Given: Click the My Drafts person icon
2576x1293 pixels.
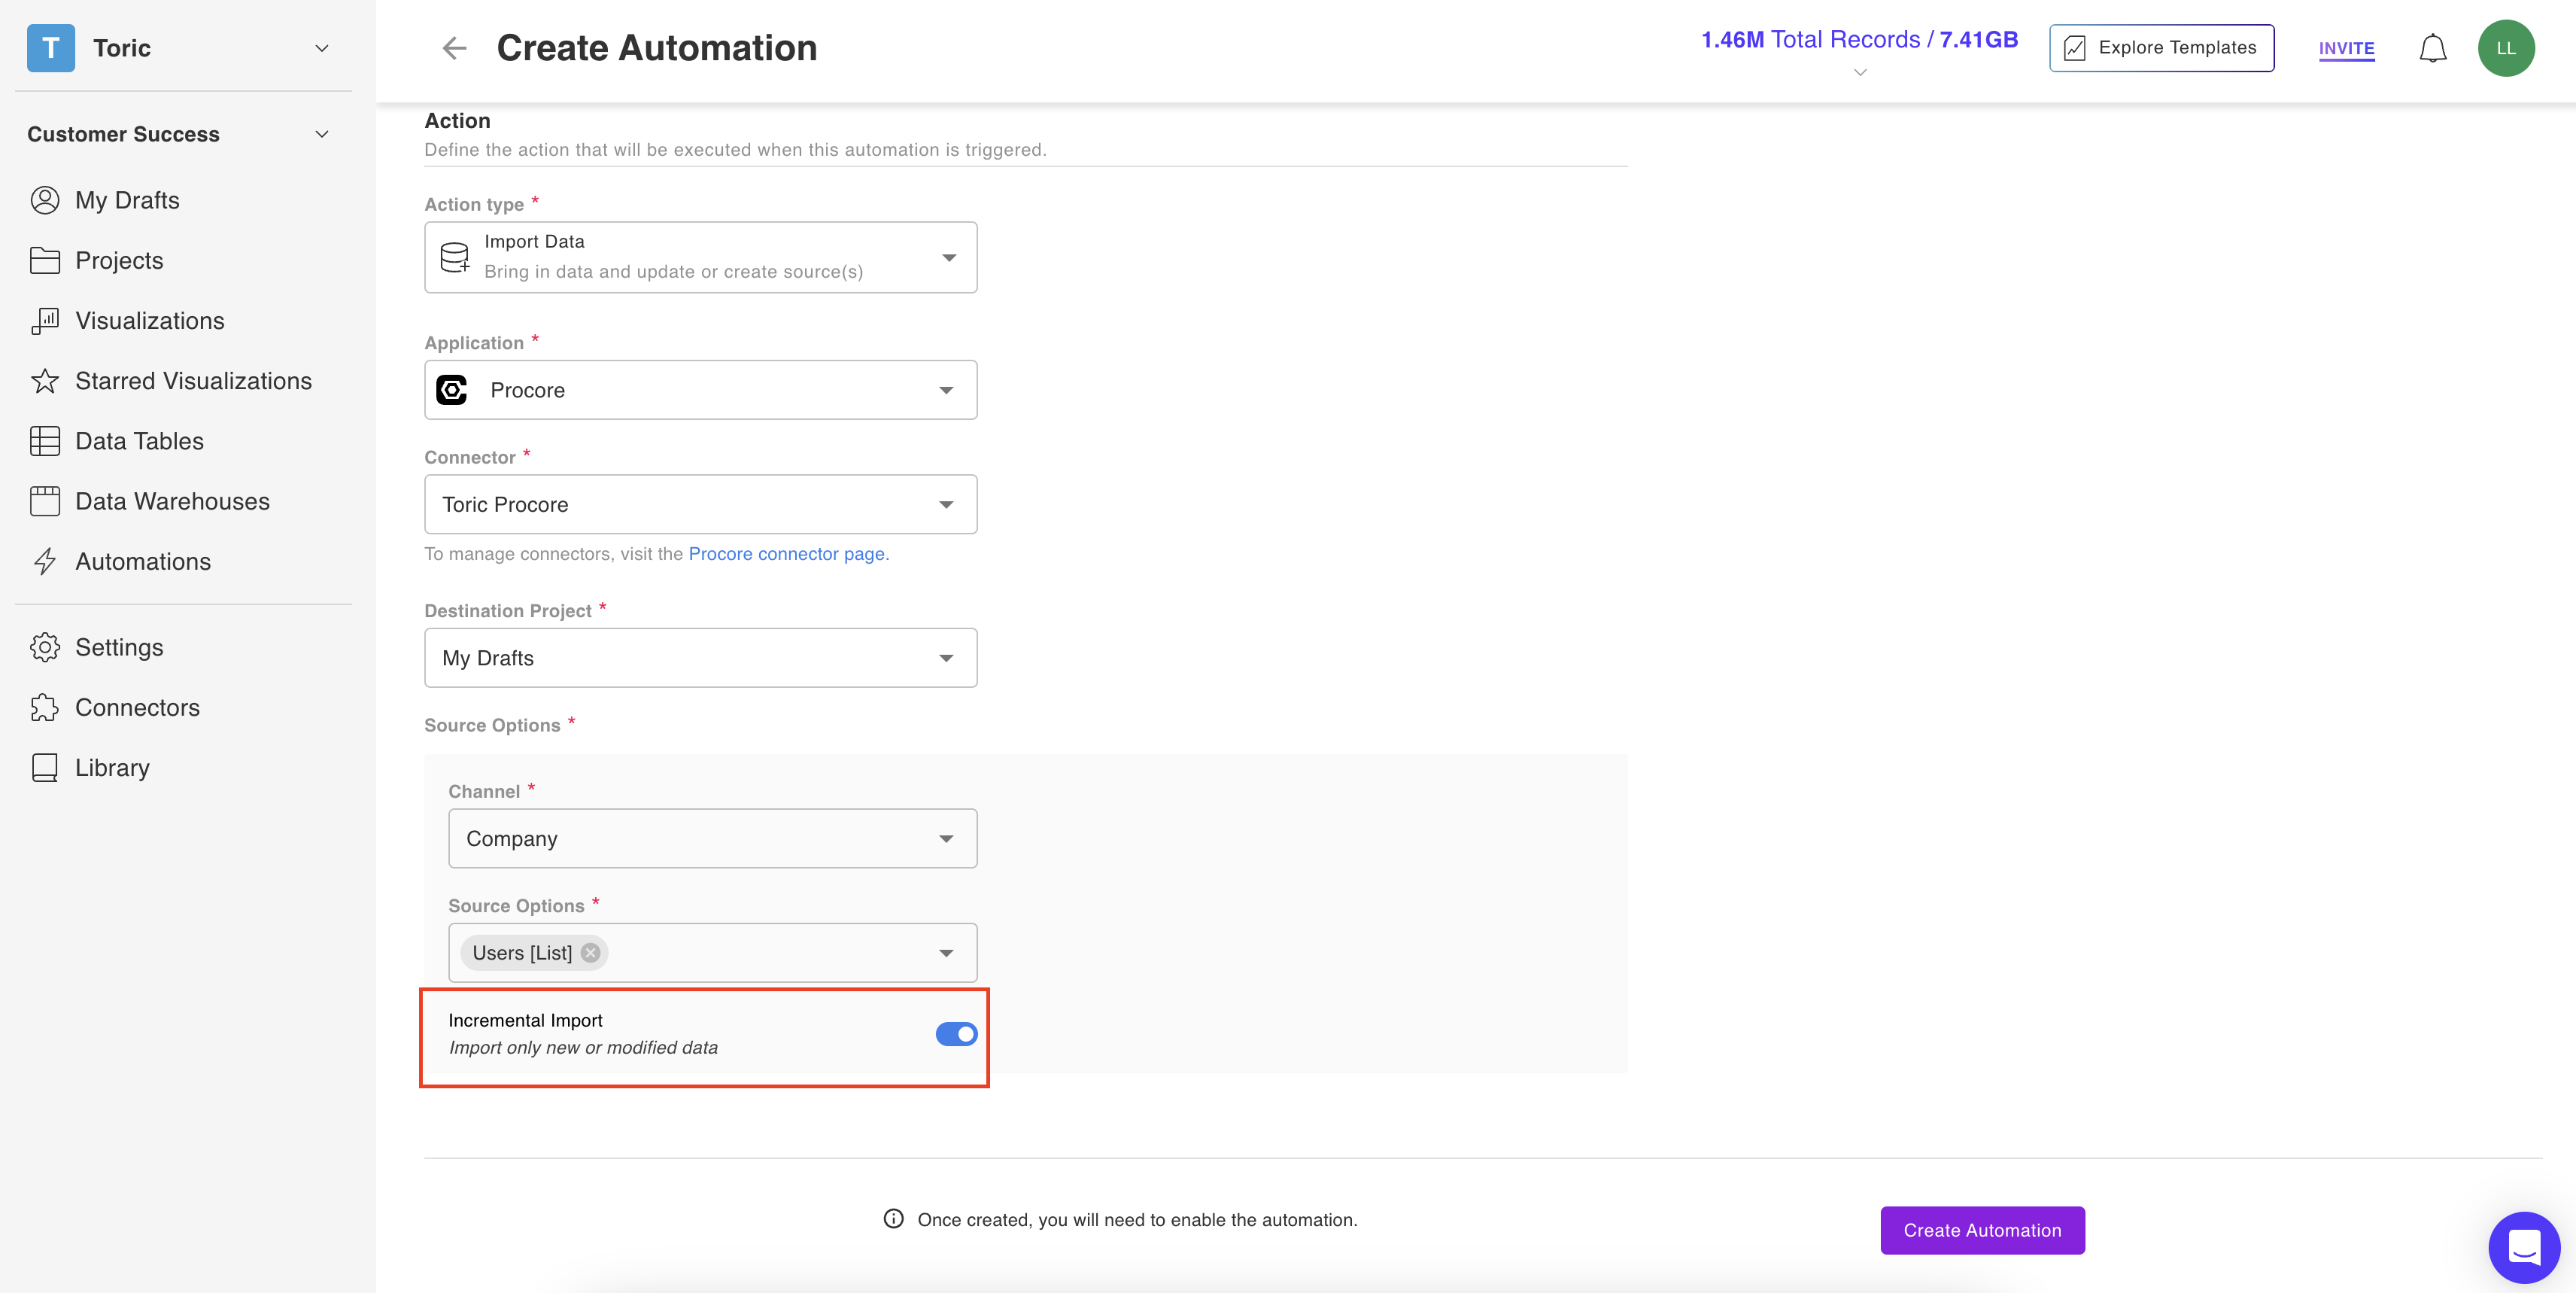Looking at the screenshot, I should 45,200.
